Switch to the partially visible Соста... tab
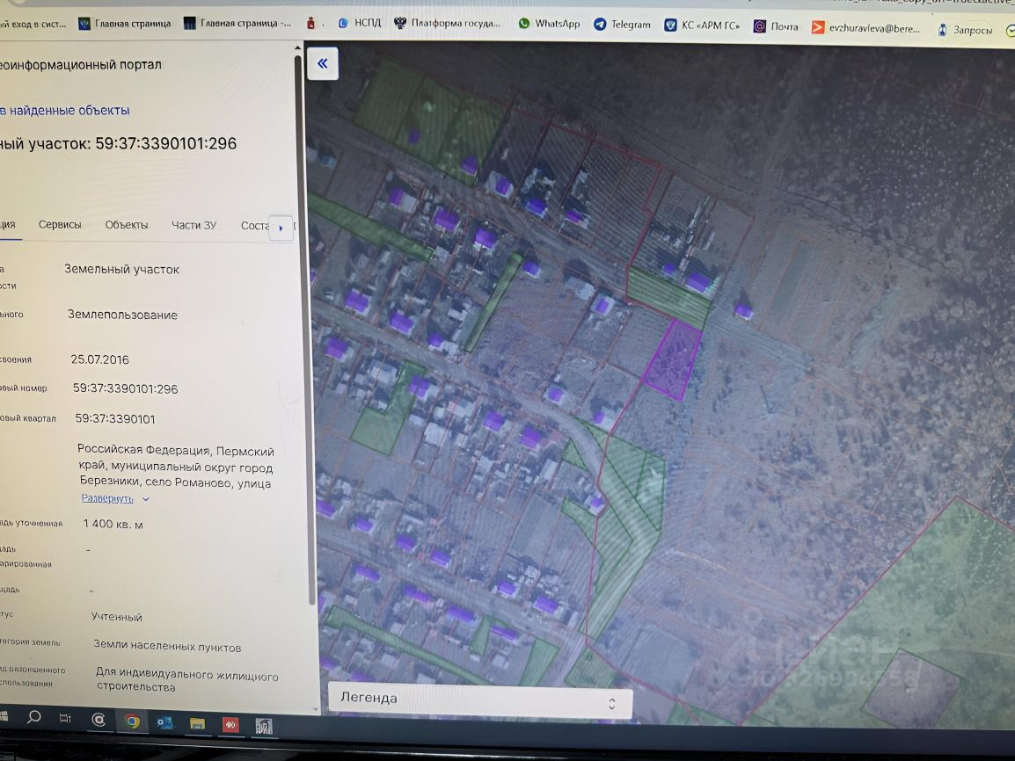1015x761 pixels. pyautogui.click(x=254, y=226)
